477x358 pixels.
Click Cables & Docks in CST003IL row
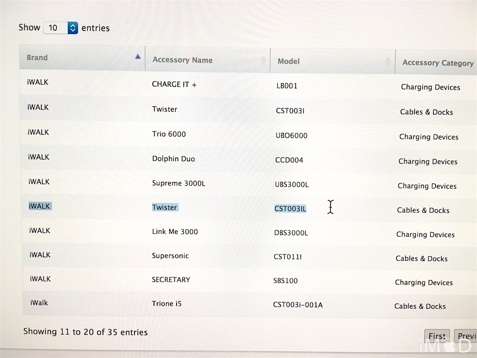pos(423,210)
